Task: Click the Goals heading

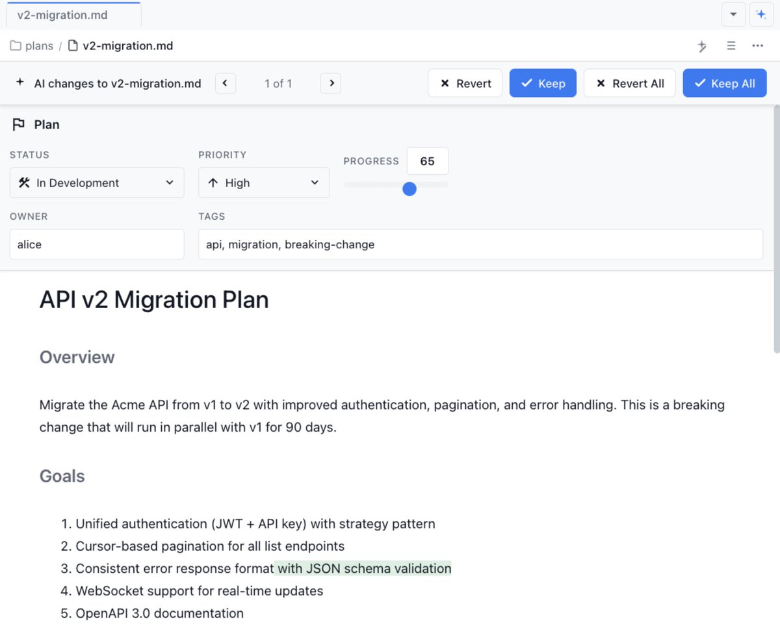Action: coord(62,476)
